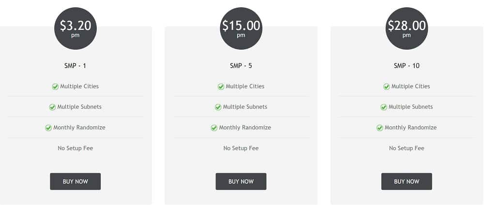Click No Setup Fee text in SMP - 10 card
The width and height of the screenshot is (484, 205).
407,148
